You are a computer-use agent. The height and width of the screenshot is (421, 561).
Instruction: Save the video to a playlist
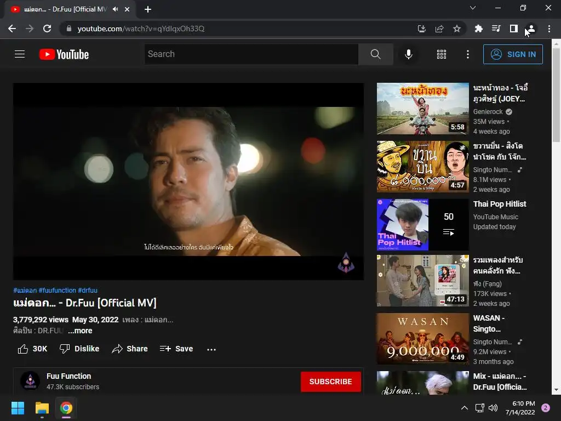tap(176, 349)
